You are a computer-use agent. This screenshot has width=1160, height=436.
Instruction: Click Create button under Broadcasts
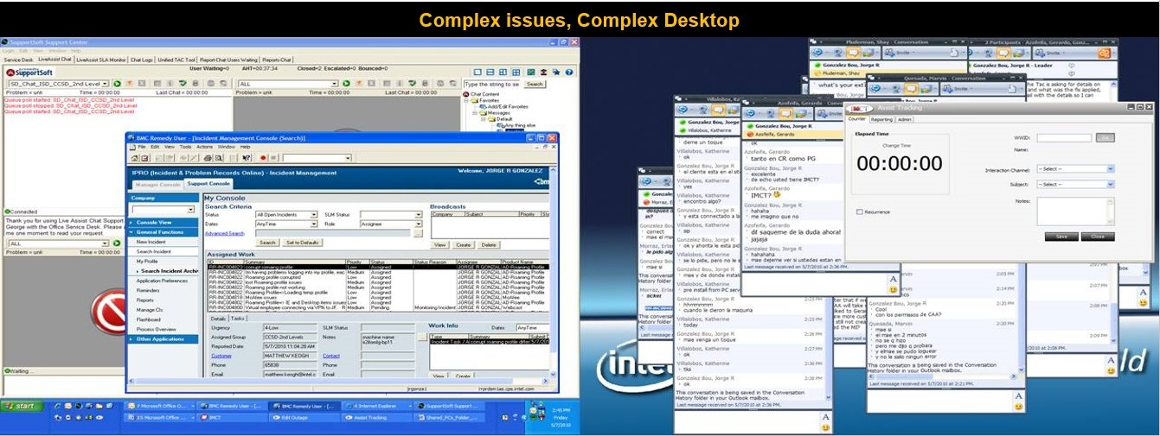[464, 245]
